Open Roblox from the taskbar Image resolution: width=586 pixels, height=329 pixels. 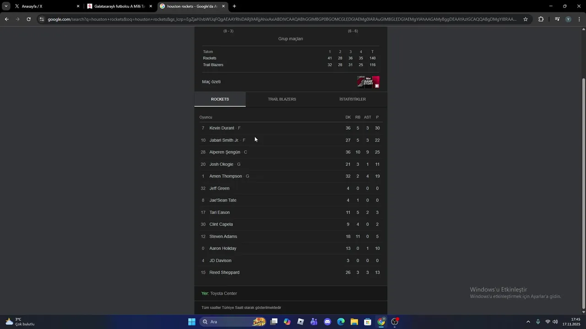click(300, 322)
